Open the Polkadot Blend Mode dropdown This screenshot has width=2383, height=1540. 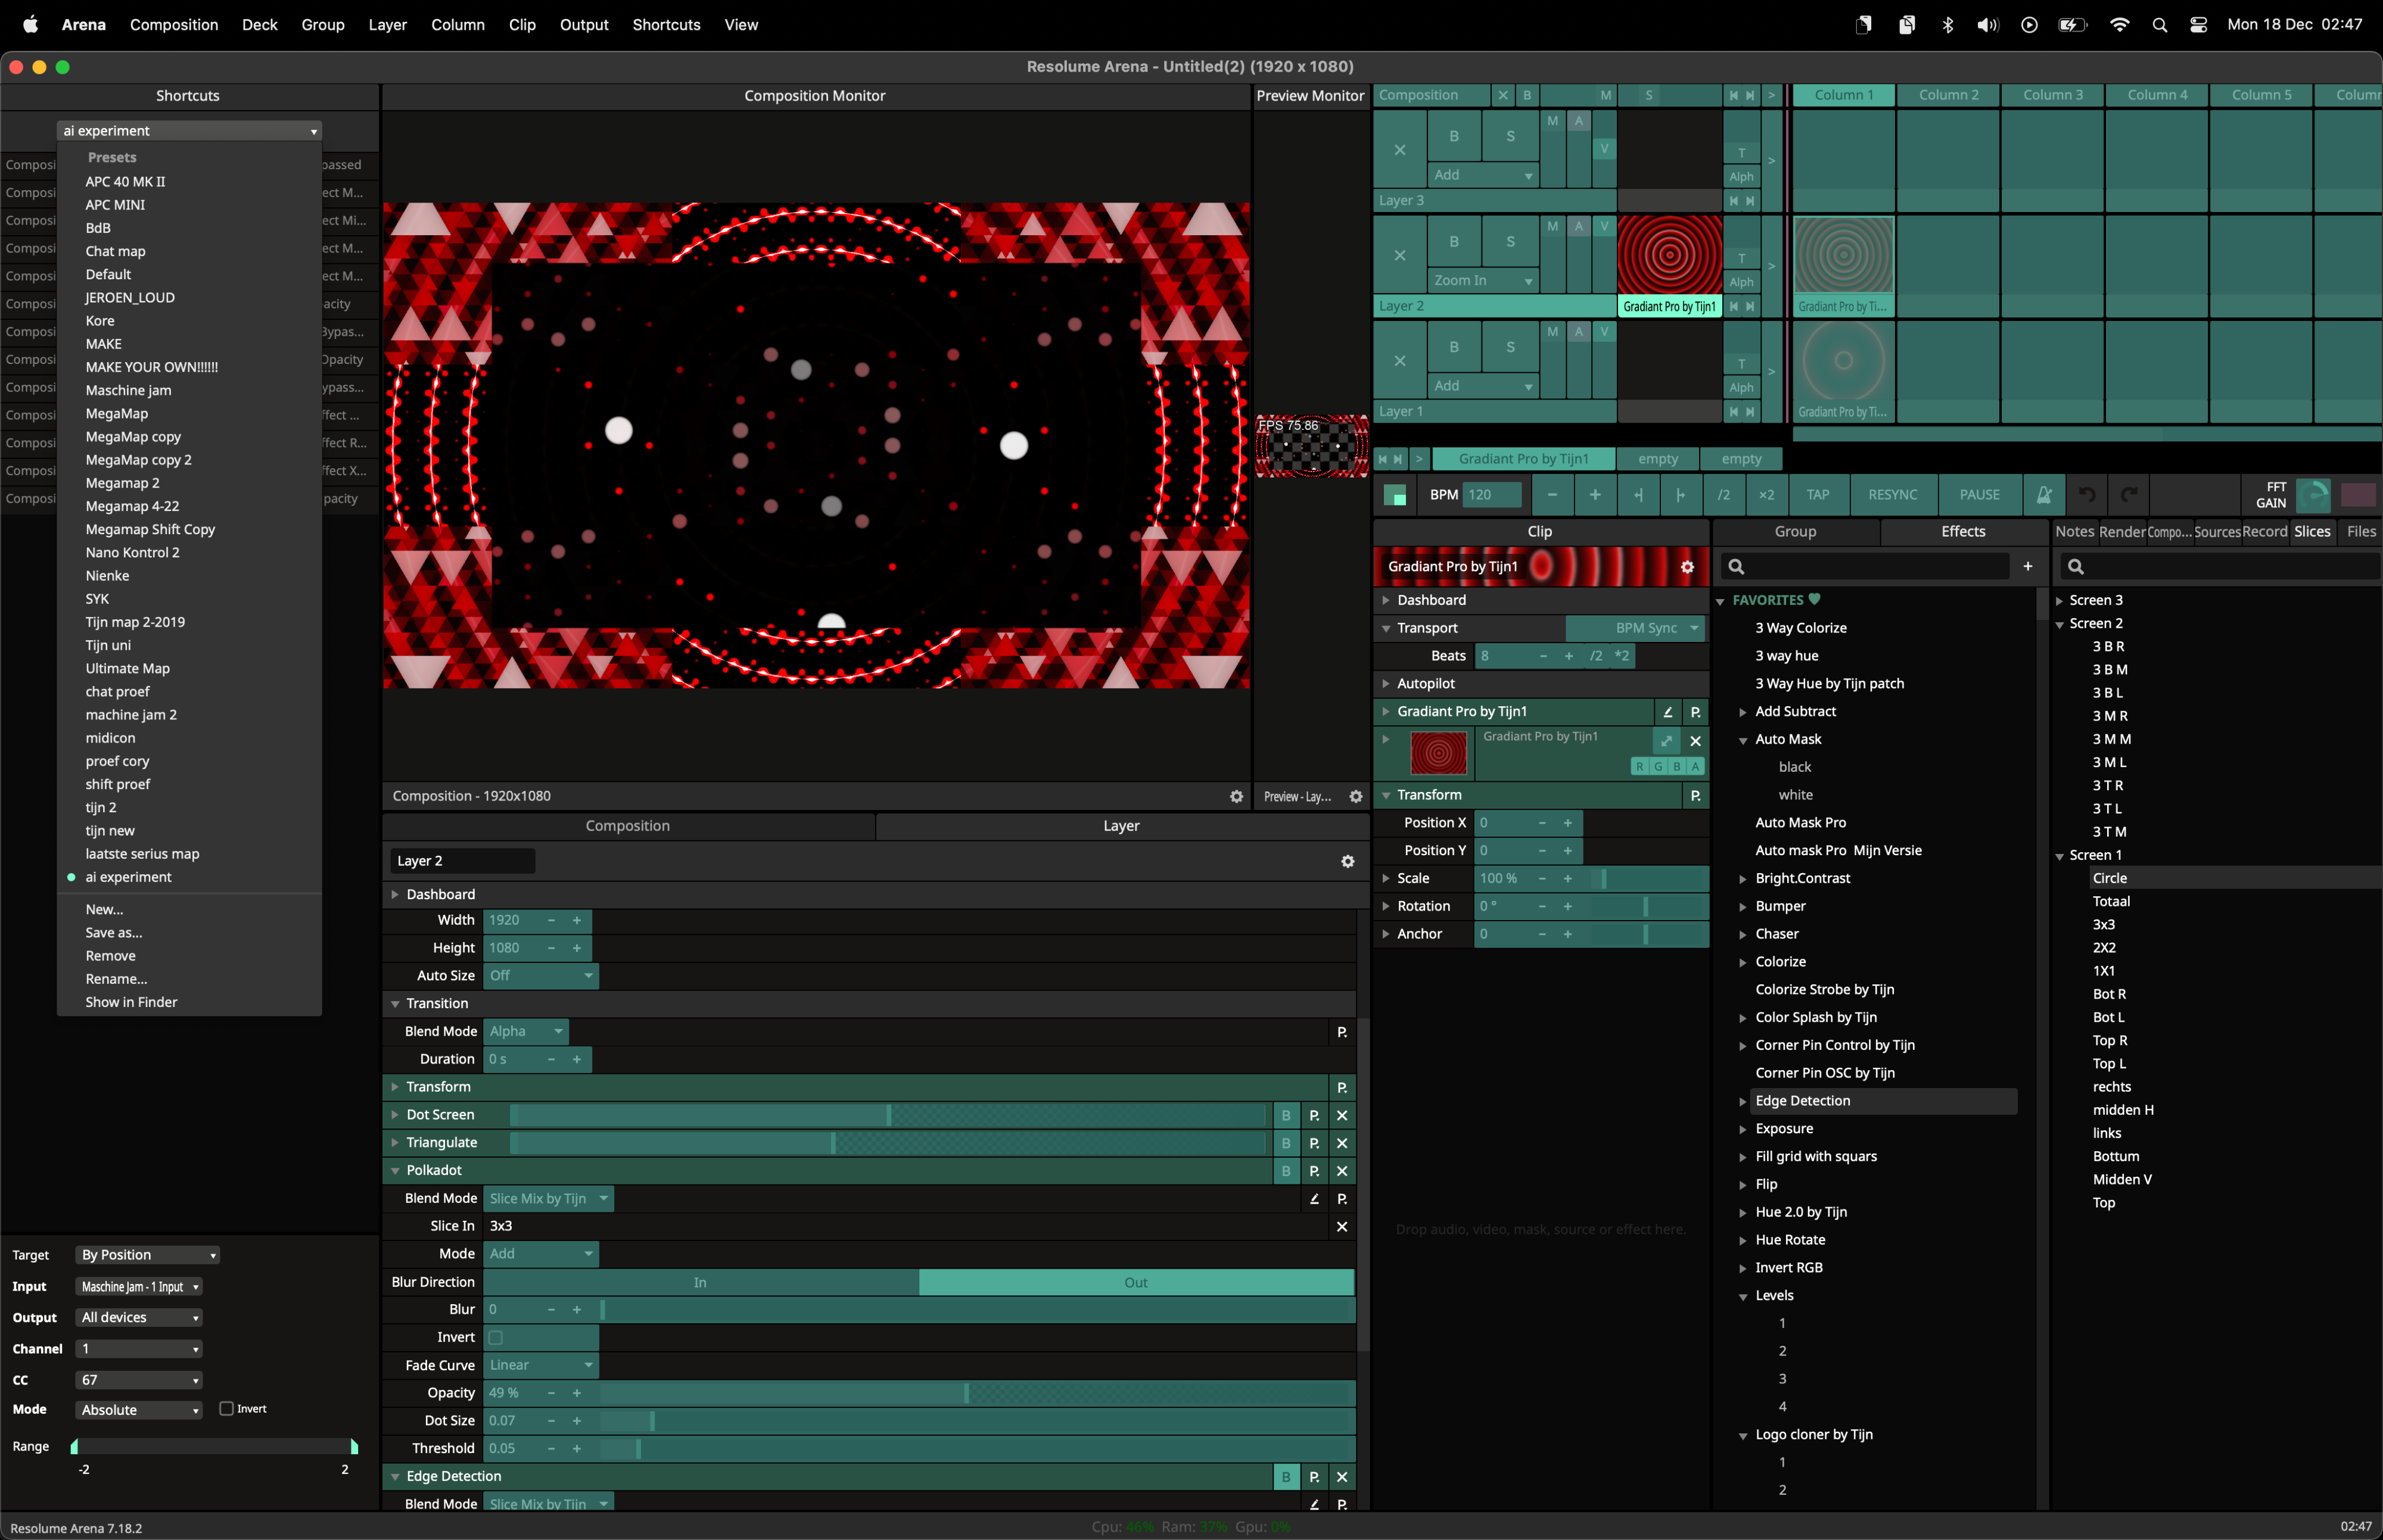(548, 1198)
